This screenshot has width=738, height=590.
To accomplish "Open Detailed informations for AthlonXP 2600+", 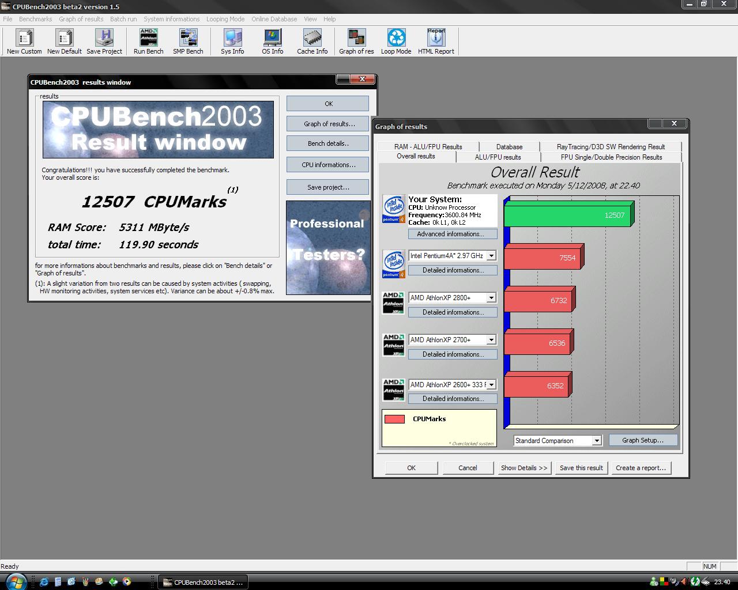I will [x=453, y=399].
